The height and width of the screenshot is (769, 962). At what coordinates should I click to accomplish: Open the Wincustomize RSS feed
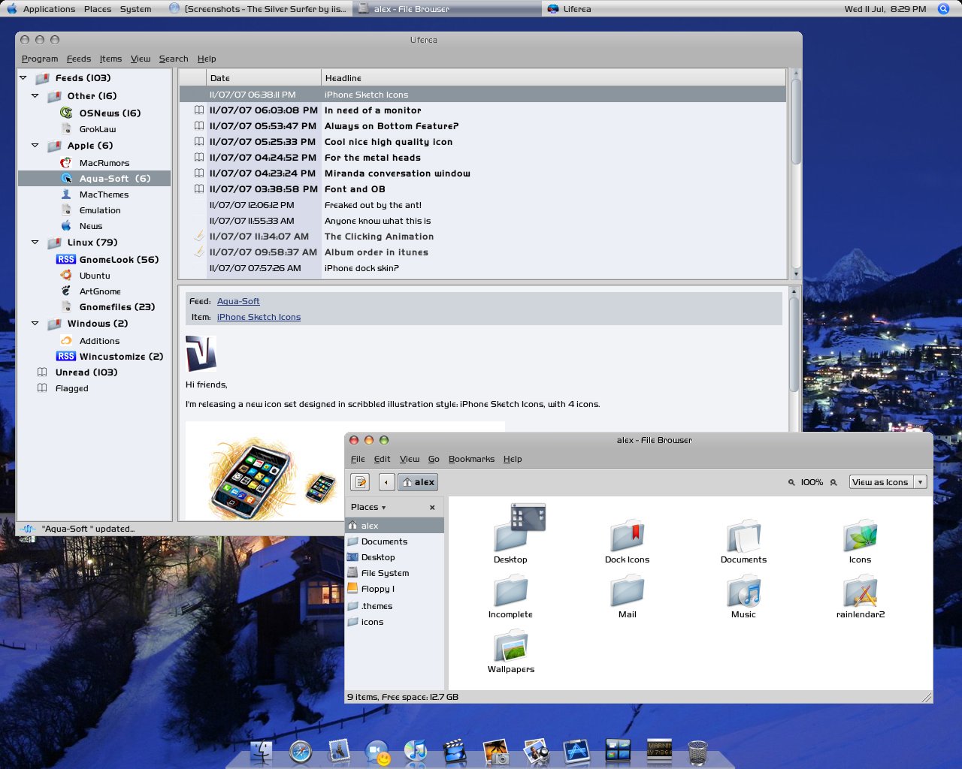tap(121, 357)
